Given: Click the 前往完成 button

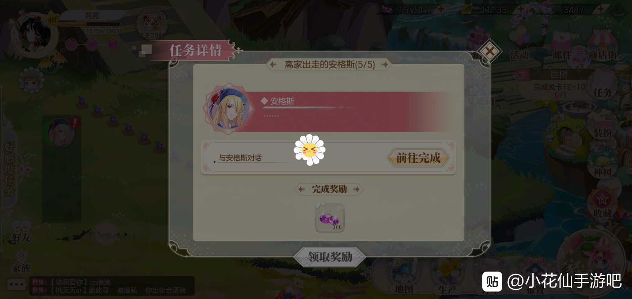Looking at the screenshot, I should click(x=418, y=158).
